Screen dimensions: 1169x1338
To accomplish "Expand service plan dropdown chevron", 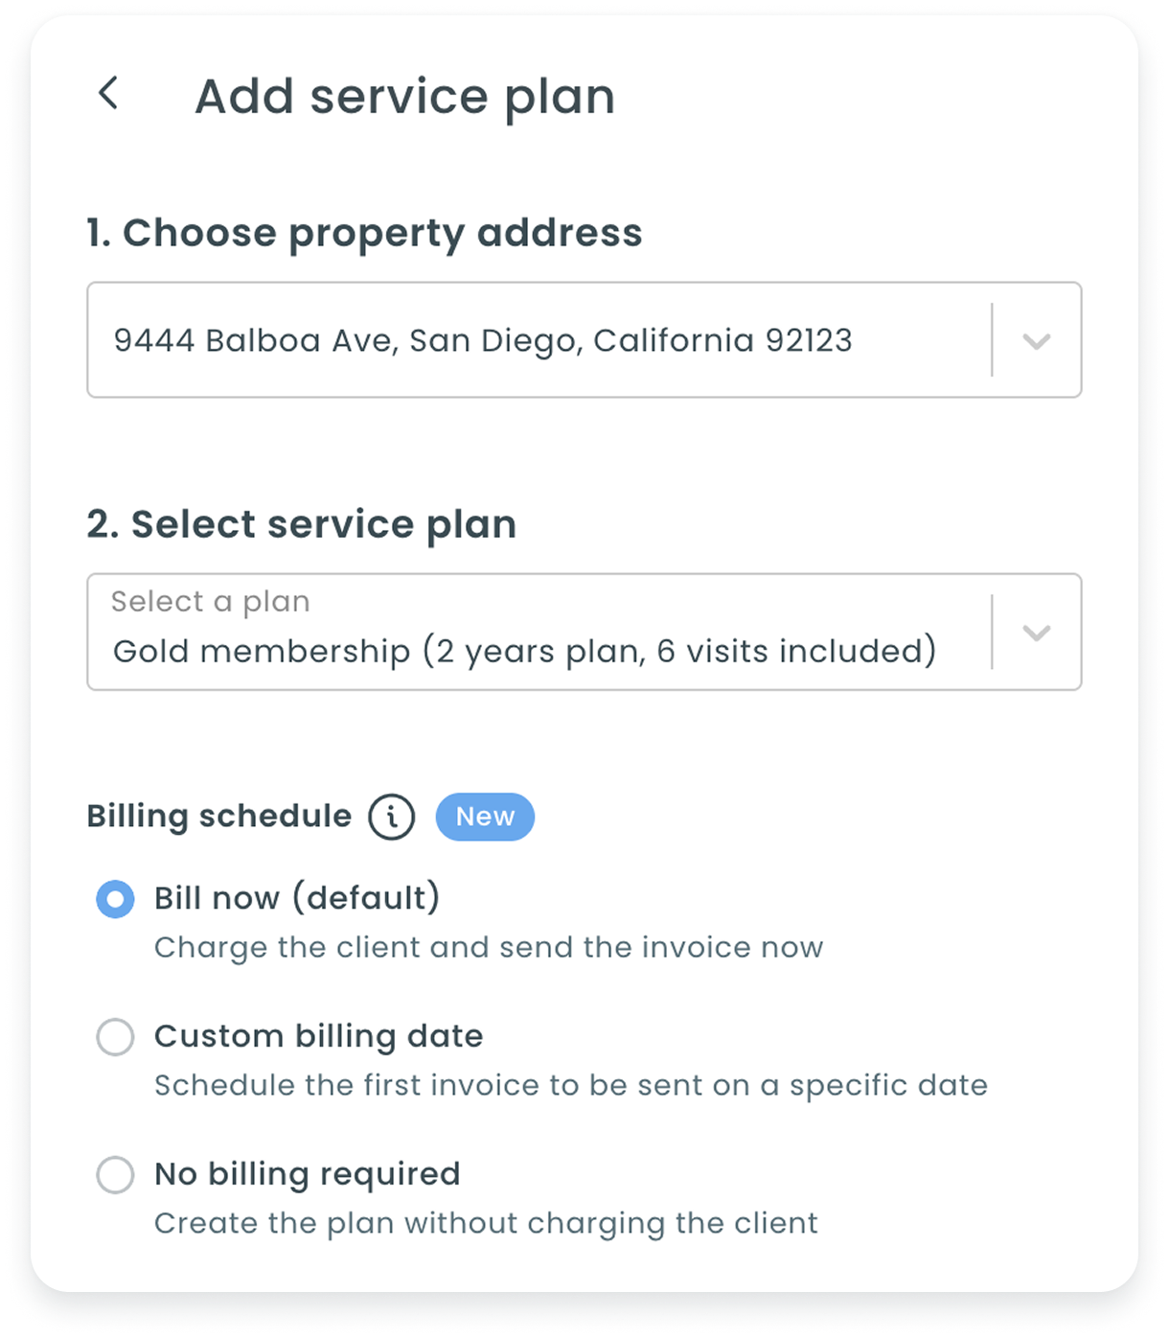I will click(x=1037, y=633).
